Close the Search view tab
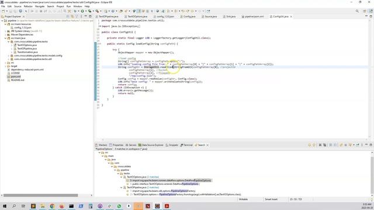The image size is (374, 210). 207,145
